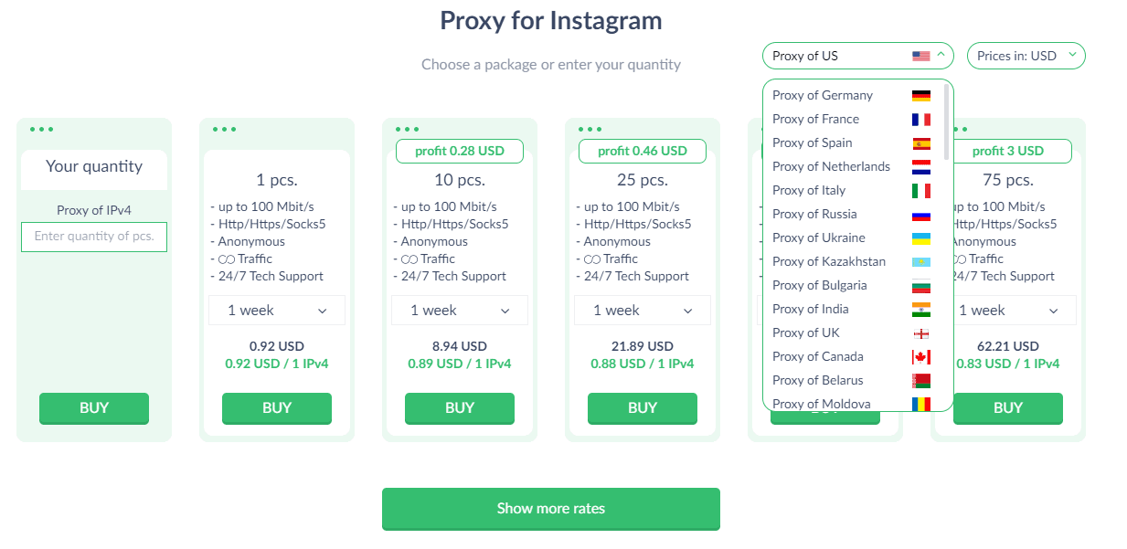Click Show more rates button

(x=551, y=509)
